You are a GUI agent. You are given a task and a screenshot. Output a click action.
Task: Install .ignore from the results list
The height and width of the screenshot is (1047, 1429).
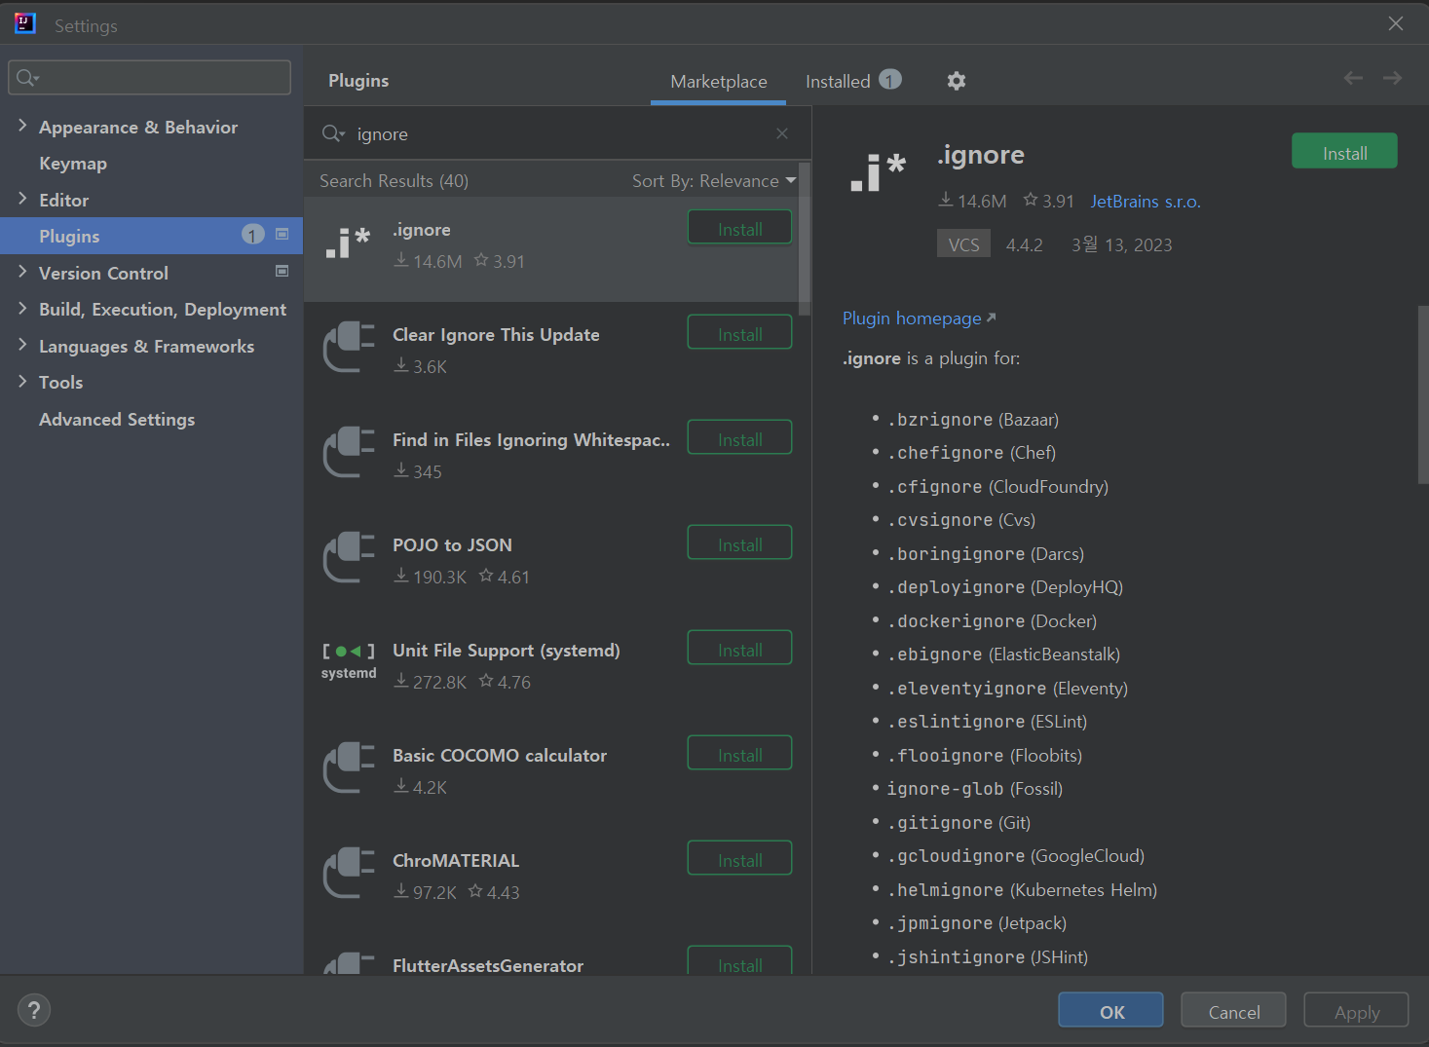coord(740,229)
